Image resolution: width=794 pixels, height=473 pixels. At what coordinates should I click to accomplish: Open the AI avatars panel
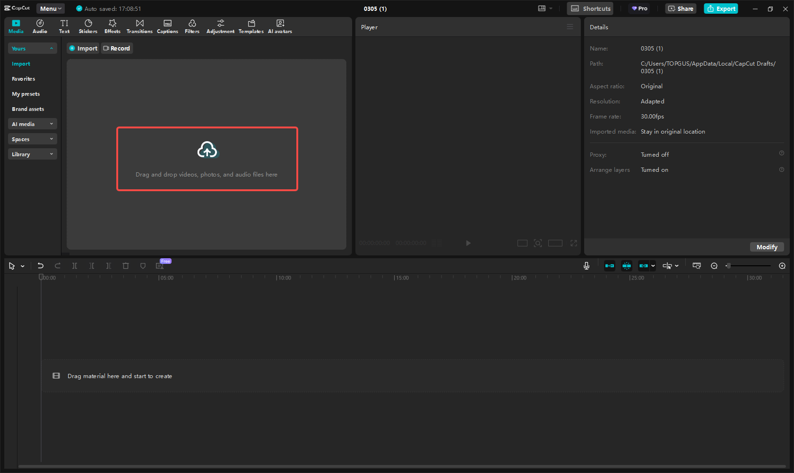[x=280, y=26]
